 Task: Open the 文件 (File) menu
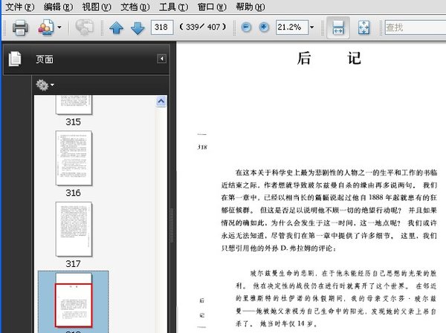19,7
